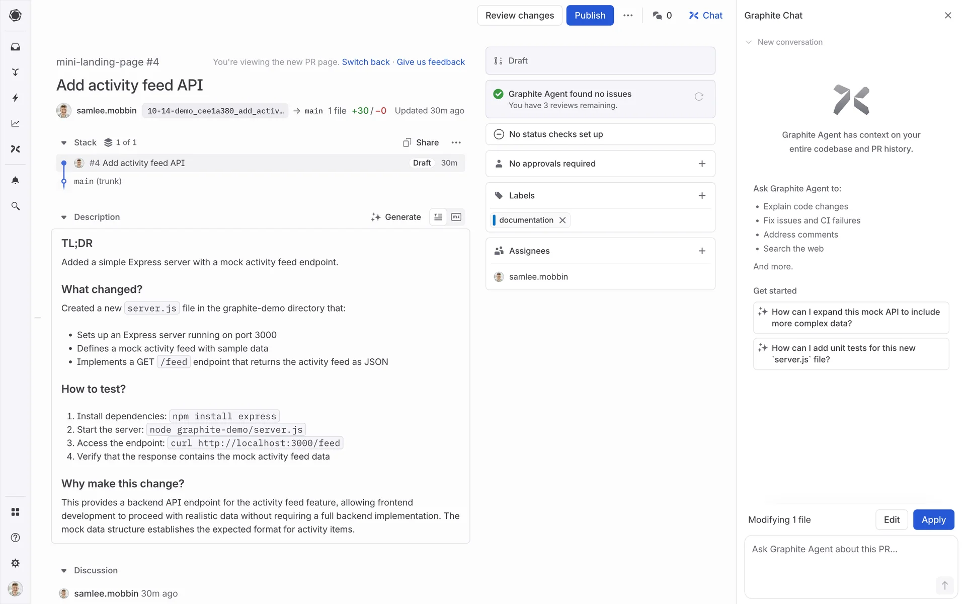Switch description to markdown view
Viewport: 966px width, 604px height.
pos(456,217)
